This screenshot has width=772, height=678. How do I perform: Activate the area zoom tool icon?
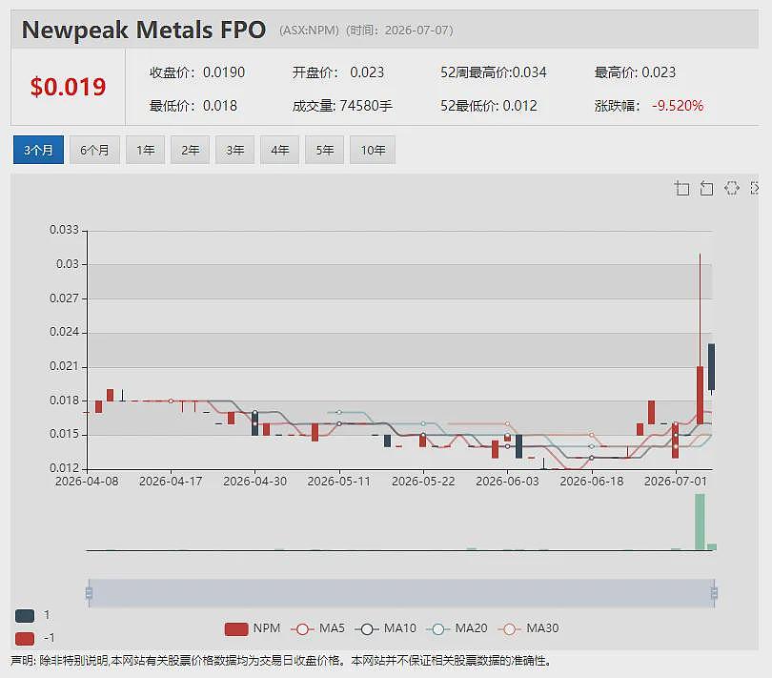point(681,188)
